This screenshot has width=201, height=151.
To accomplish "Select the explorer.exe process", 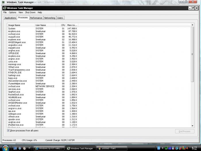I will click(43, 40).
